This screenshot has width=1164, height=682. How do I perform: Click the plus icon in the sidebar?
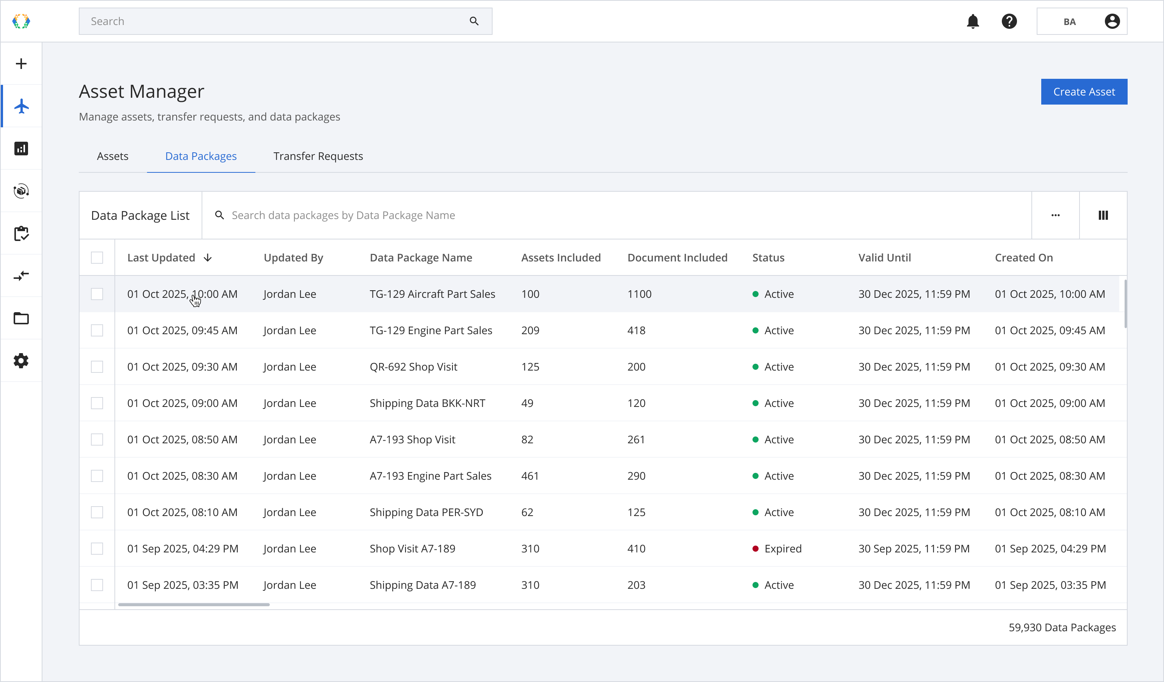click(x=21, y=64)
